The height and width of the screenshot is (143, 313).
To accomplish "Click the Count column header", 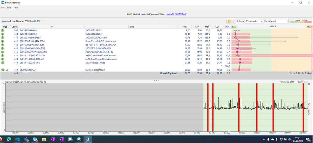I will 14,27.
